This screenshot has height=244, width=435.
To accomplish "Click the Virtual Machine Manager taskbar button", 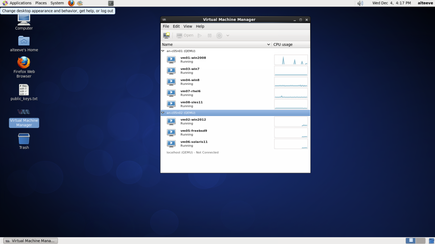I will pyautogui.click(x=30, y=241).
